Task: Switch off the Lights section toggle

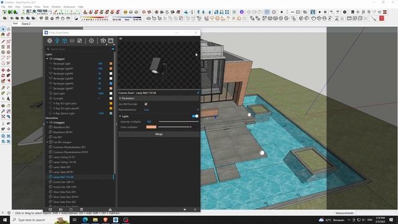Action: pos(195,116)
